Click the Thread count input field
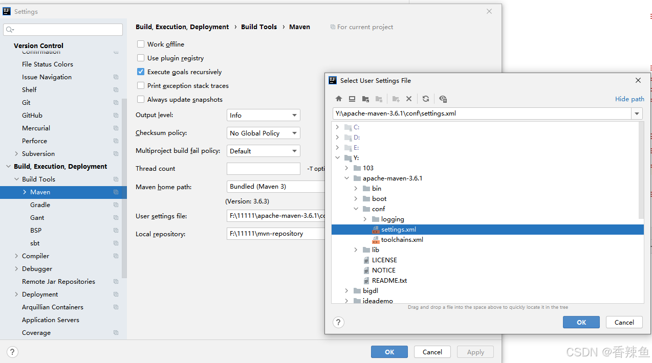 click(264, 169)
